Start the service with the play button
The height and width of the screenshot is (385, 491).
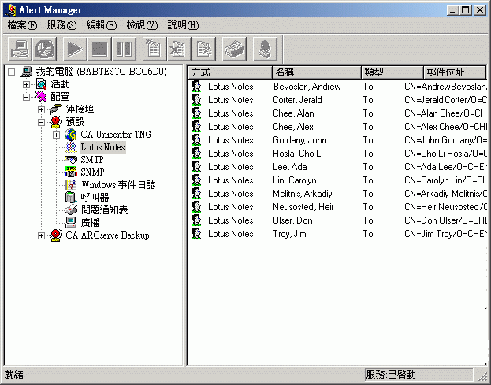(75, 49)
